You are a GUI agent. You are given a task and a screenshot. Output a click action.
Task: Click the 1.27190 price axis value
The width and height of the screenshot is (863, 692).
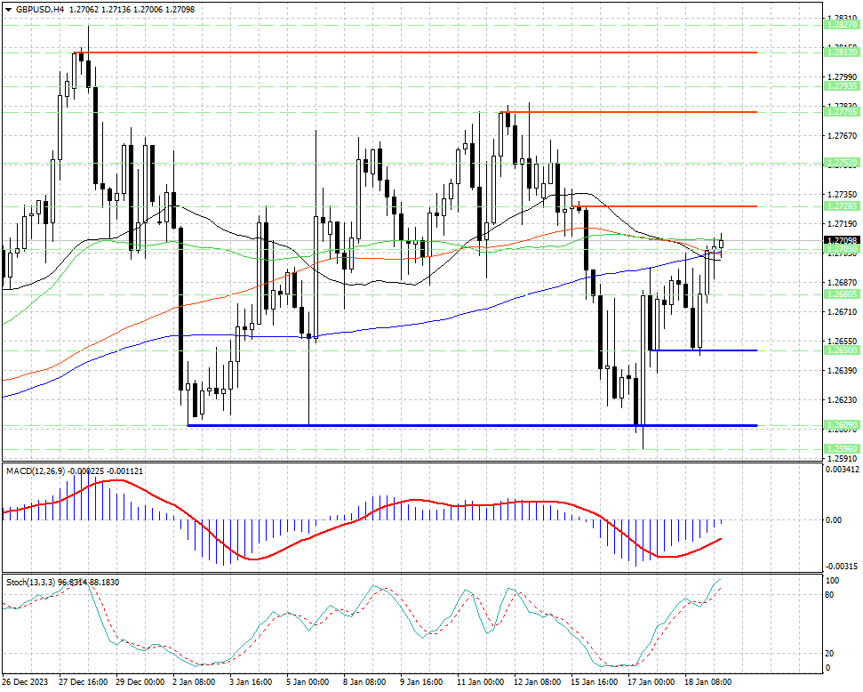pos(842,223)
